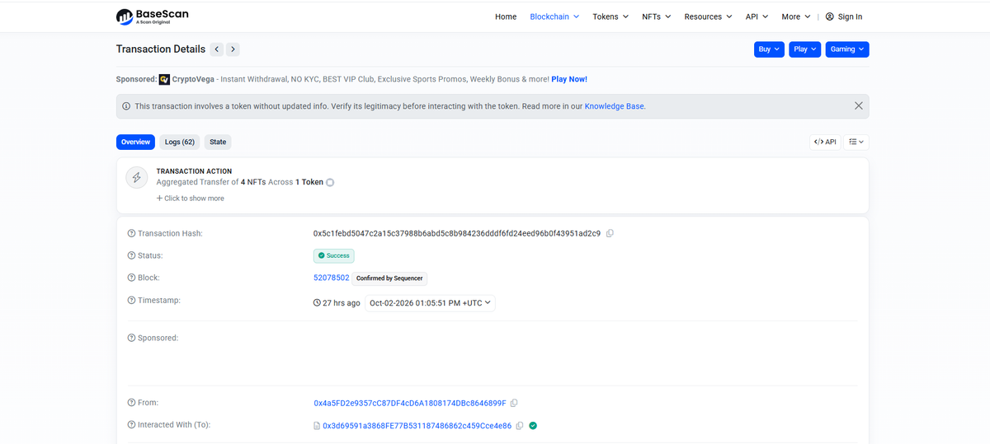Screen dimensions: 990x444
Task: Click the transaction hash value text
Action: click(x=457, y=233)
